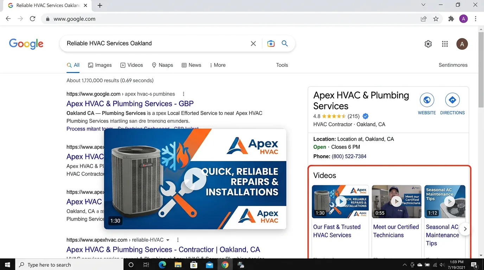Switch to Images search tab
This screenshot has height=270, width=484.
click(x=100, y=65)
